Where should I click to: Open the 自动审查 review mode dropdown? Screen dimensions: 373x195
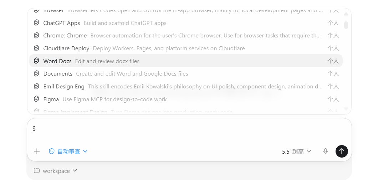[68, 151]
